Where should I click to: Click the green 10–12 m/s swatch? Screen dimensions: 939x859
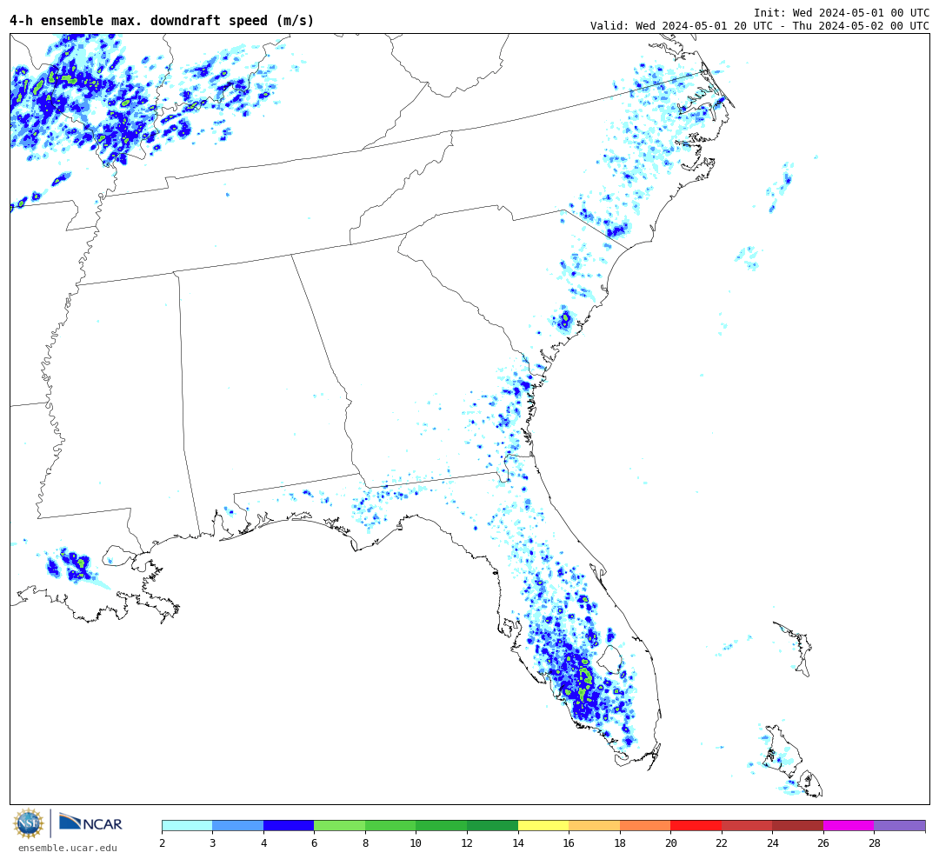(x=442, y=825)
